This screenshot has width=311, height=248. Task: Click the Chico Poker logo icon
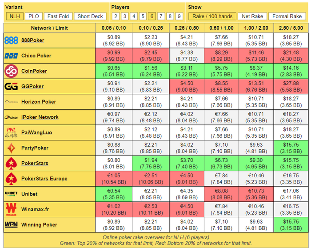click(11, 56)
